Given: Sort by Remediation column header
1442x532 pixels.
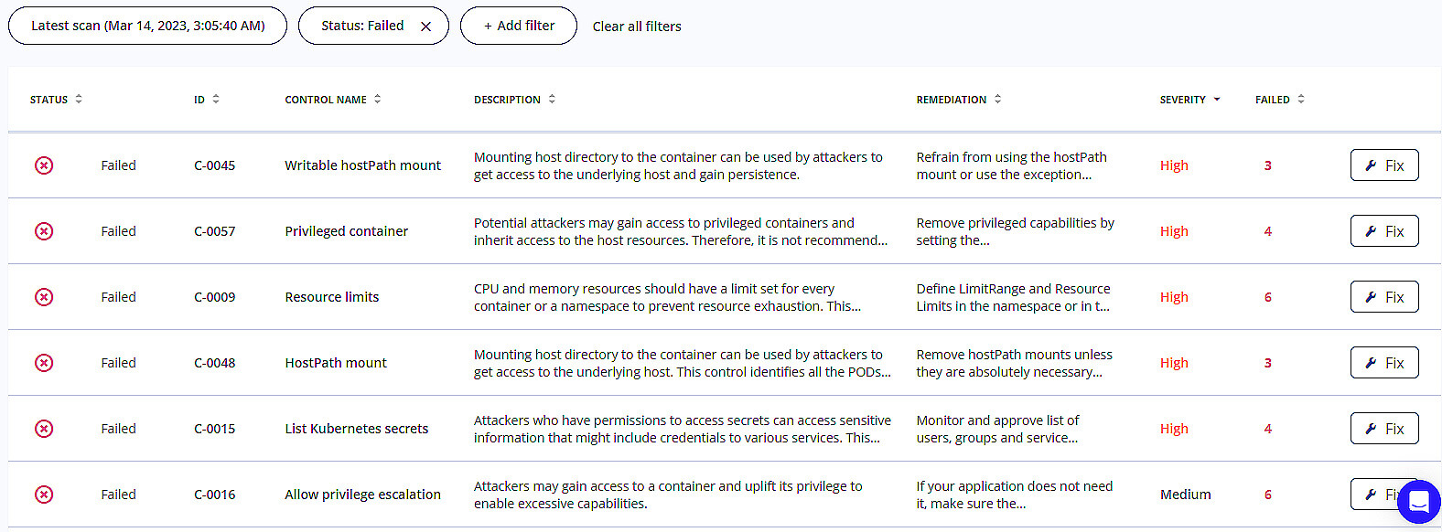Looking at the screenshot, I should click(x=959, y=100).
